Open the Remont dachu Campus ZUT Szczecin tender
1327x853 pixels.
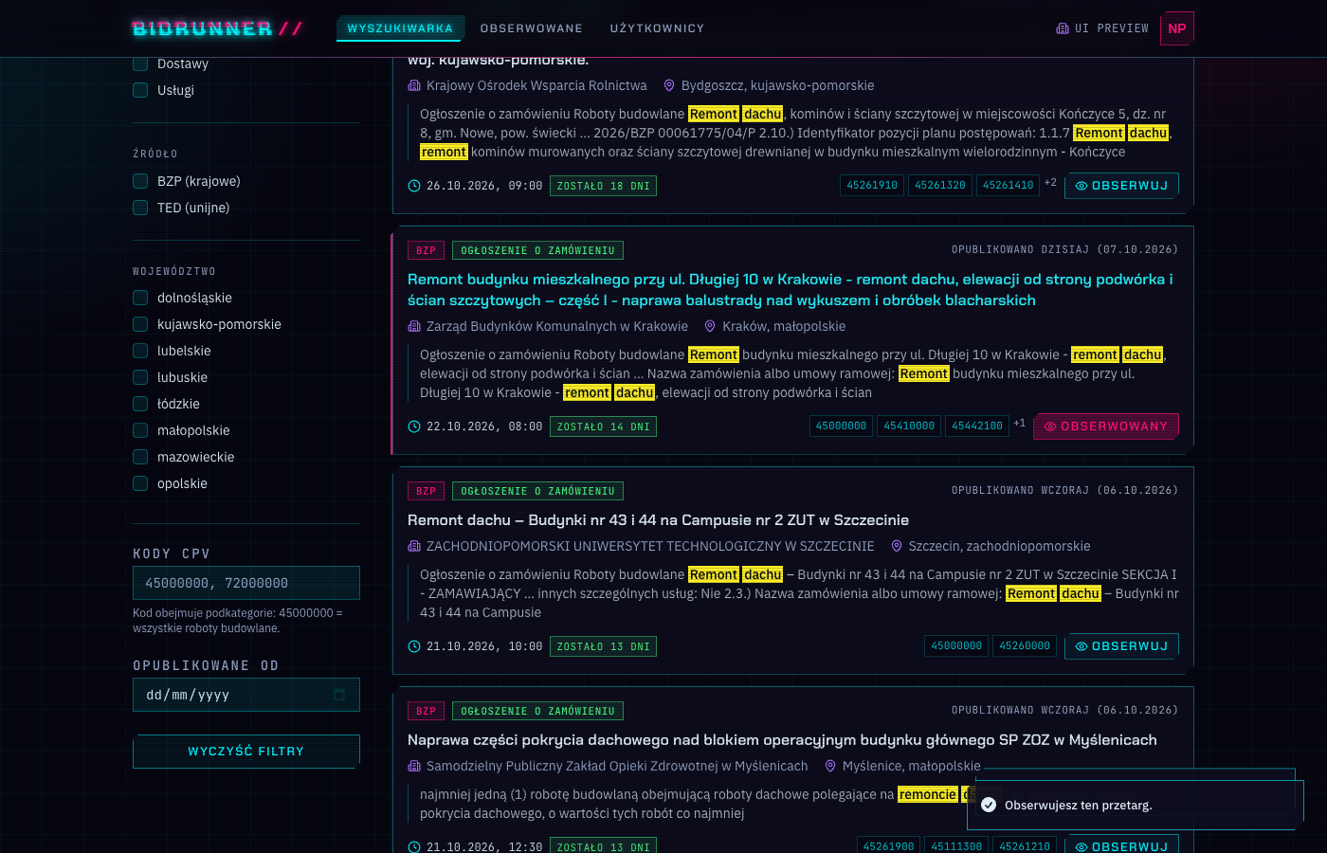658,520
